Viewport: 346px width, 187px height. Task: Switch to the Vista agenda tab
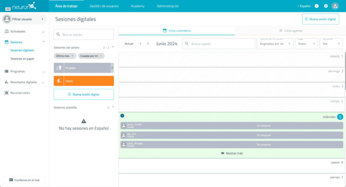pyautogui.click(x=290, y=31)
